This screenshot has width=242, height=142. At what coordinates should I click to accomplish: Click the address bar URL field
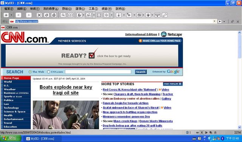pos(111,22)
